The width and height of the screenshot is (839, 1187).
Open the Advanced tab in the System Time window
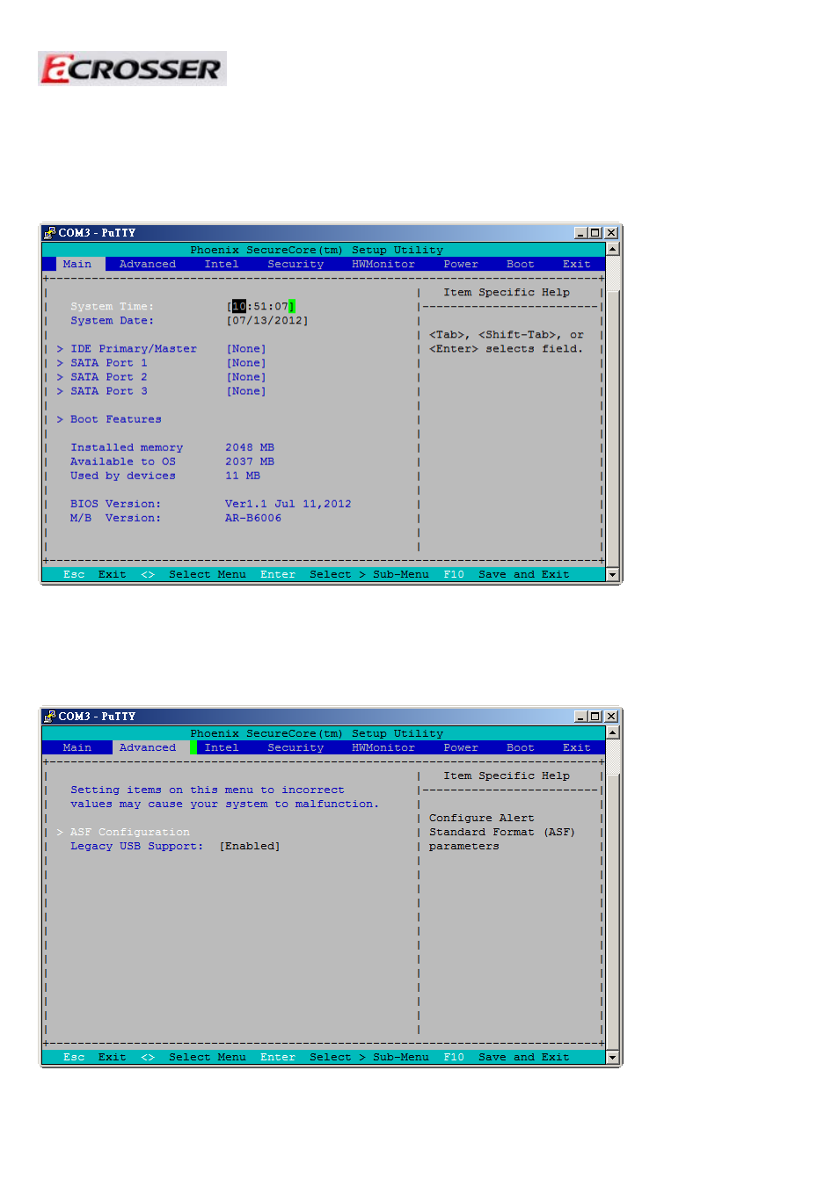[x=148, y=264]
